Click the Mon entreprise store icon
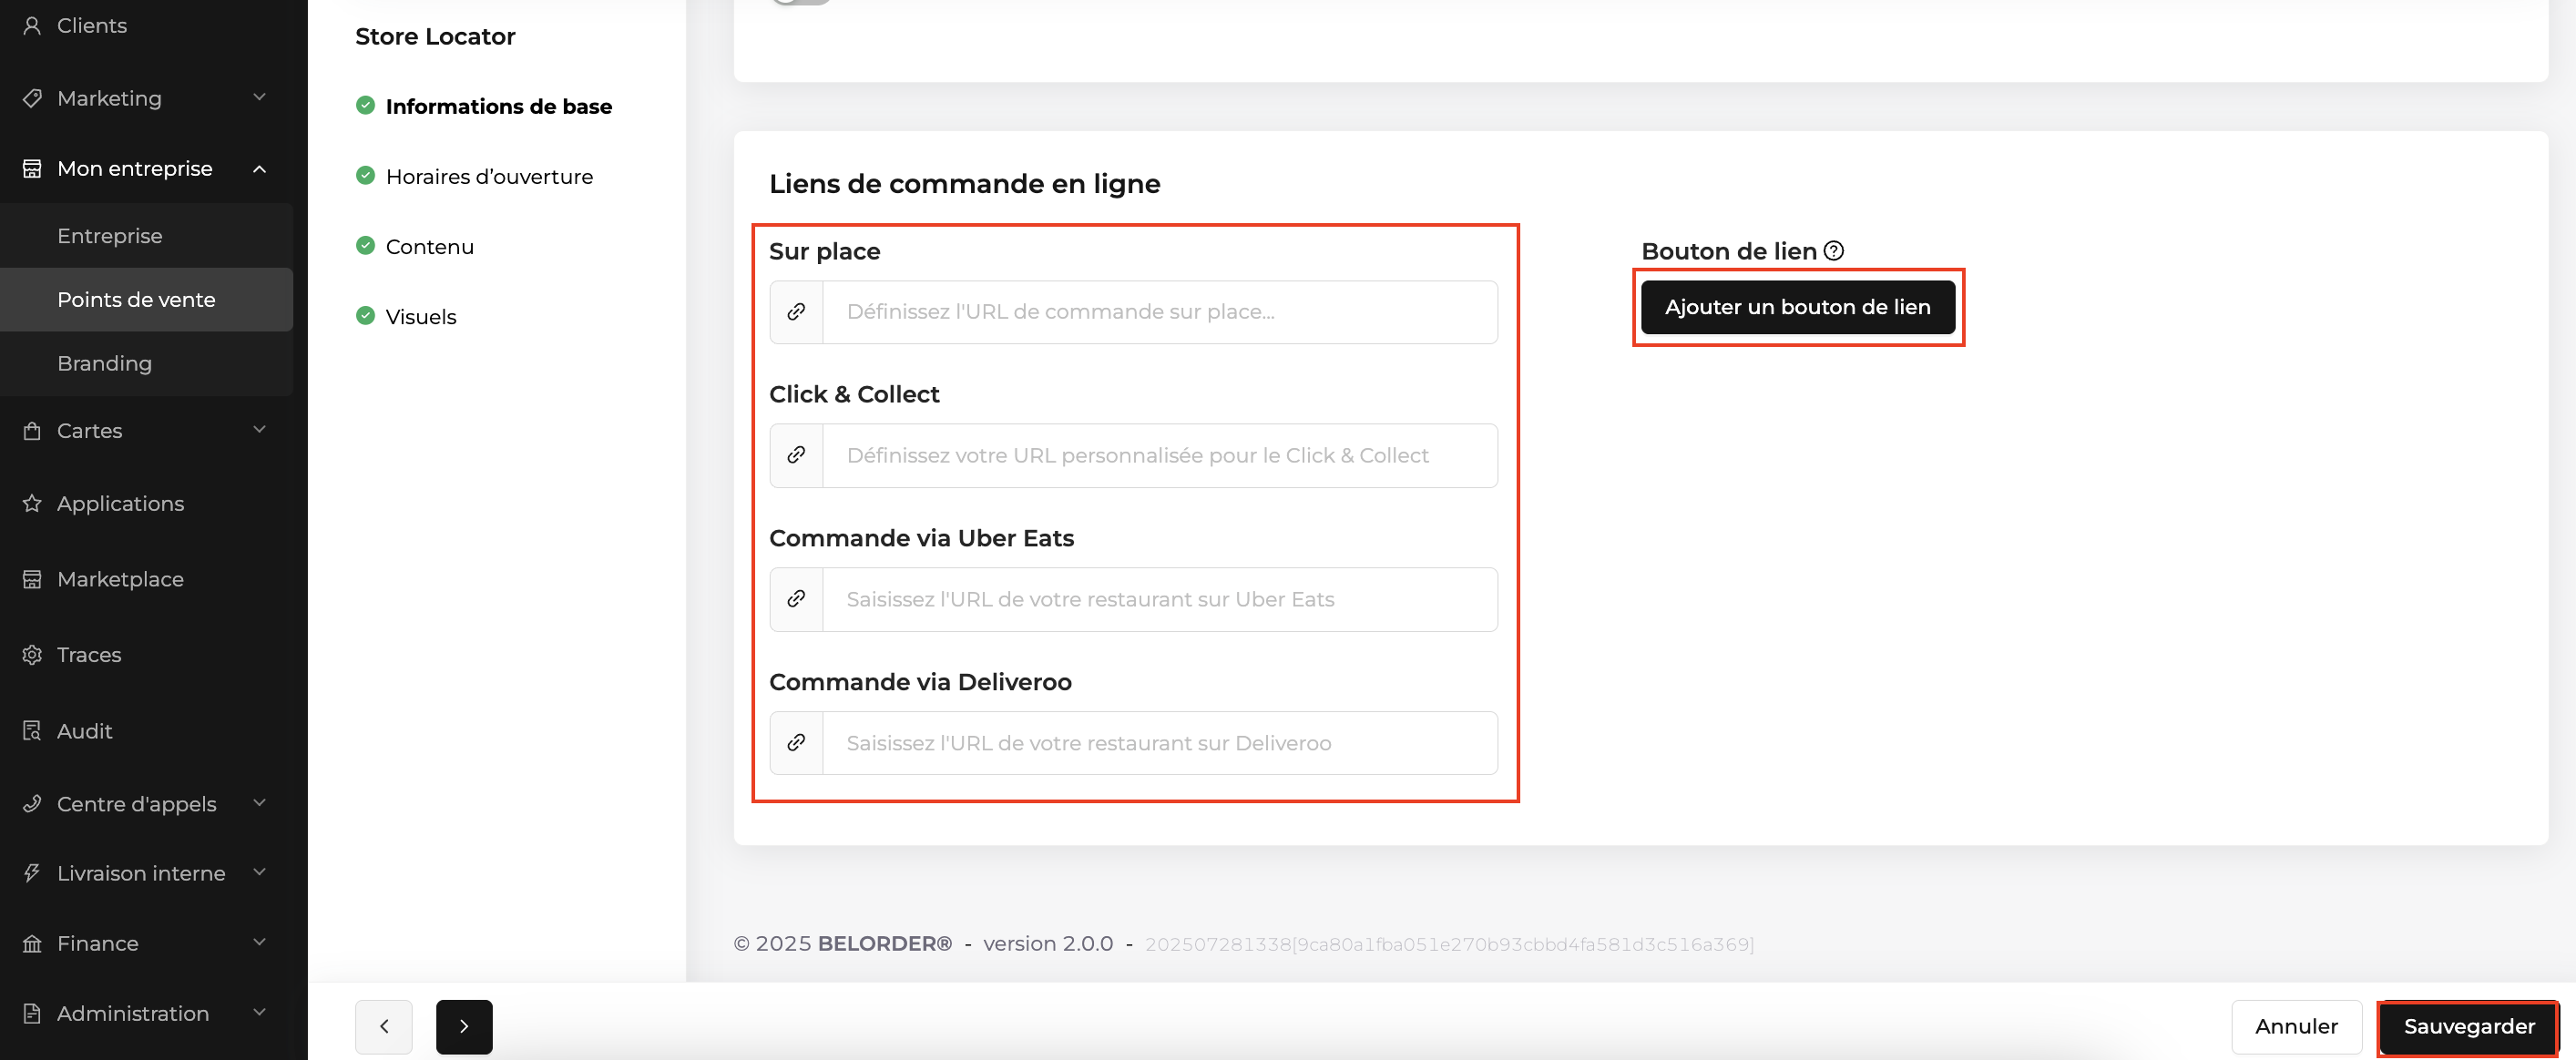Screen dimensions: 2576x1060 (32, 169)
